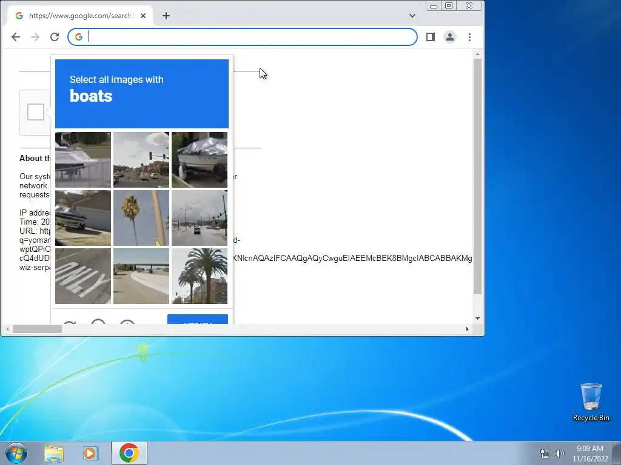
Task: Click the horizontal scrollbar right arrow
Action: (x=467, y=329)
